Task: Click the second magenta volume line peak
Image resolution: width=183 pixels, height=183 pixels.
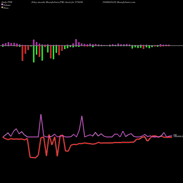Action: click(x=82, y=116)
